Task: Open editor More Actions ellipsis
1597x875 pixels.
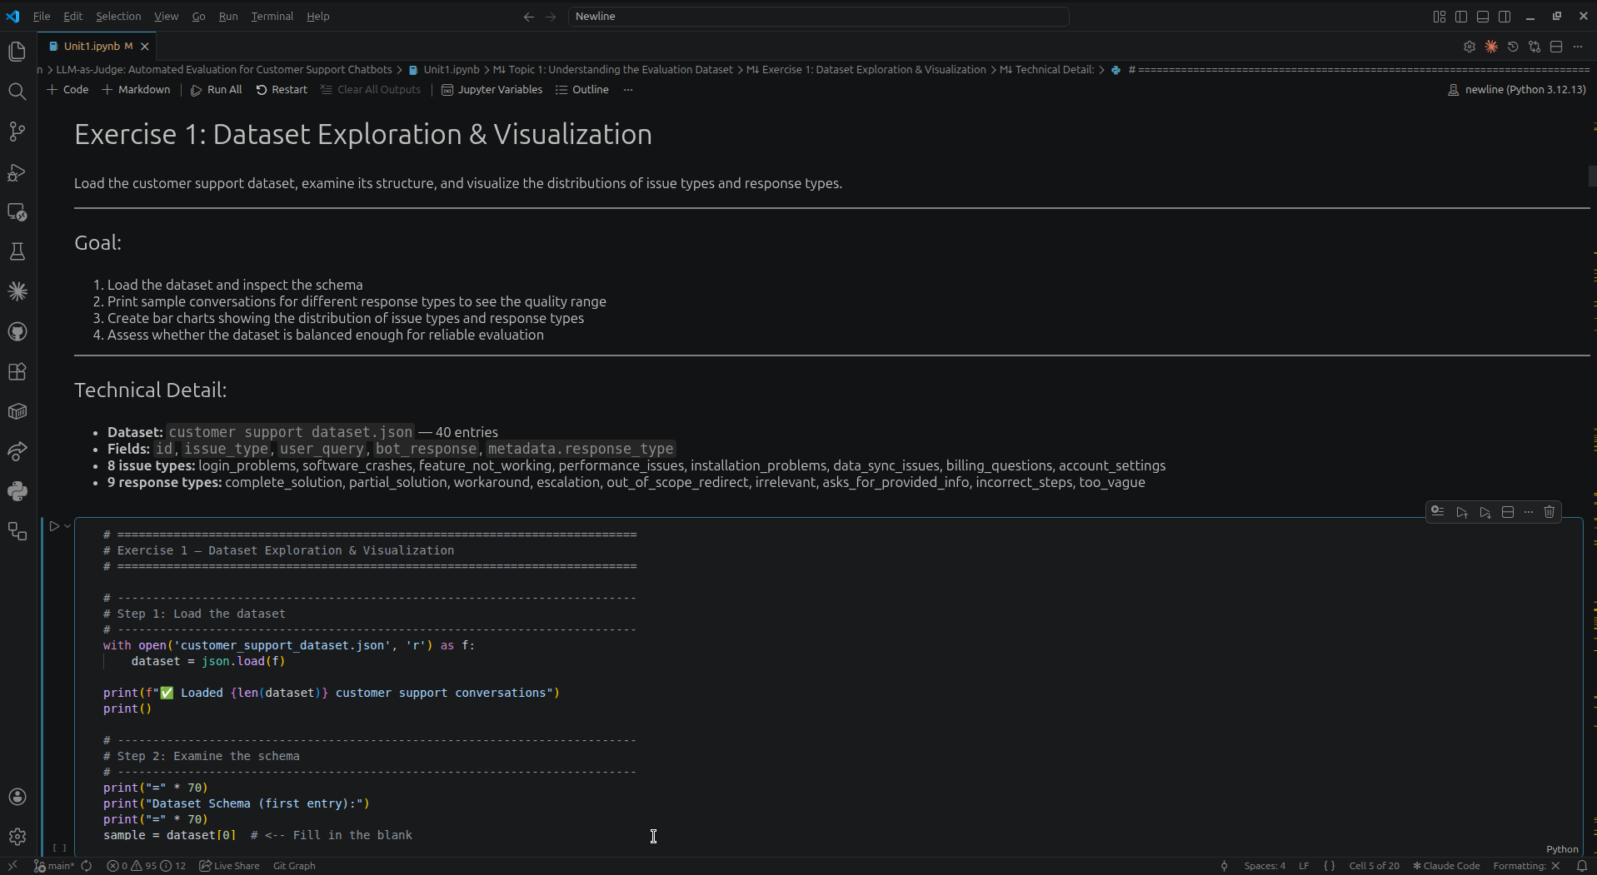Action: [1578, 47]
